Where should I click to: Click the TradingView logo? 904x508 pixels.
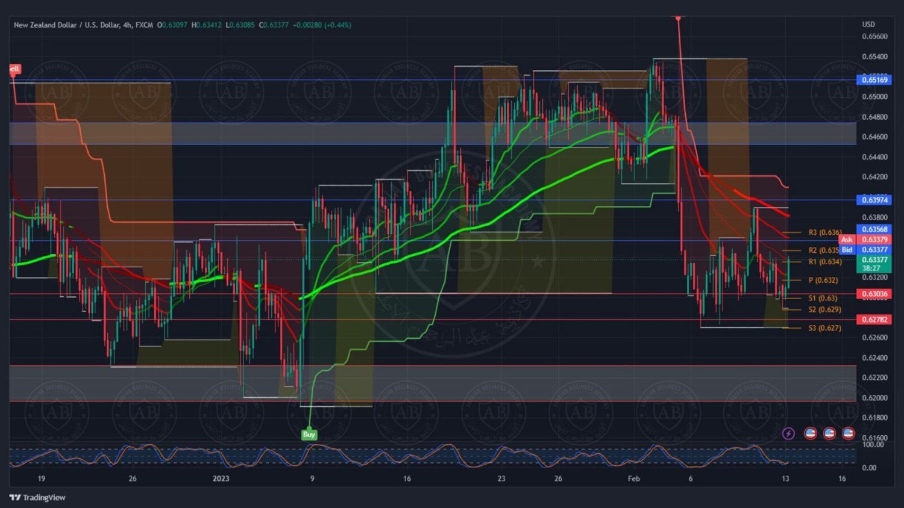[37, 497]
